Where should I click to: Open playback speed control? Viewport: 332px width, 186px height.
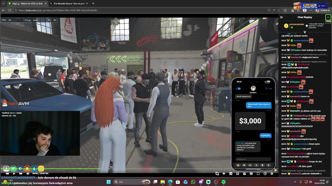pyautogui.click(x=265, y=174)
